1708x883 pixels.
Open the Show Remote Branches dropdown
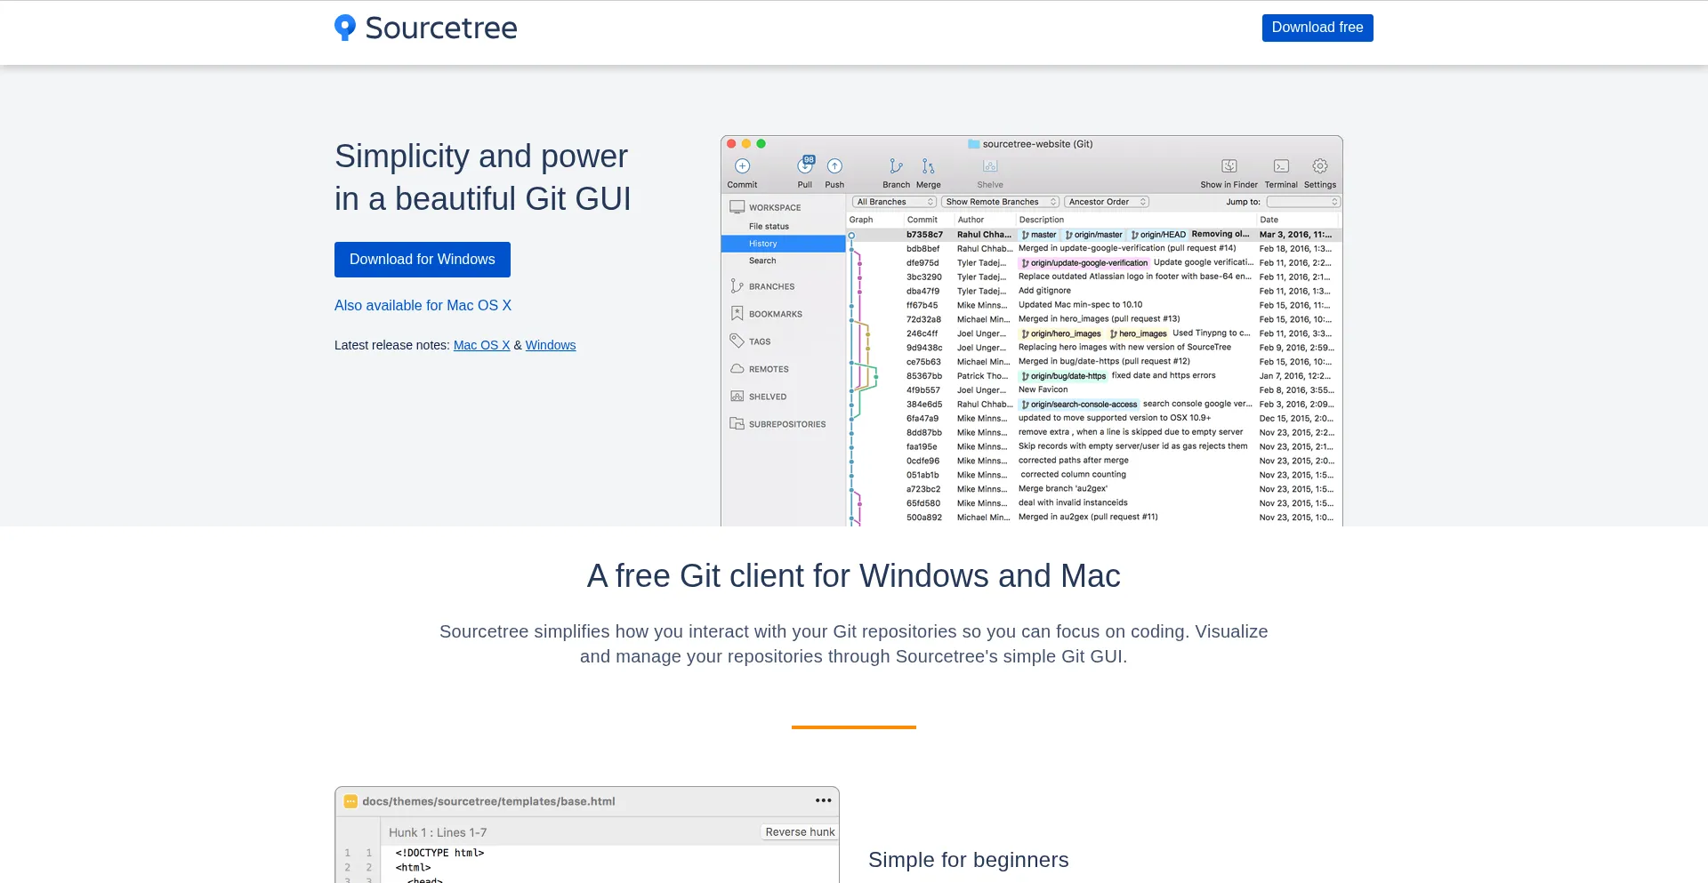(1000, 202)
